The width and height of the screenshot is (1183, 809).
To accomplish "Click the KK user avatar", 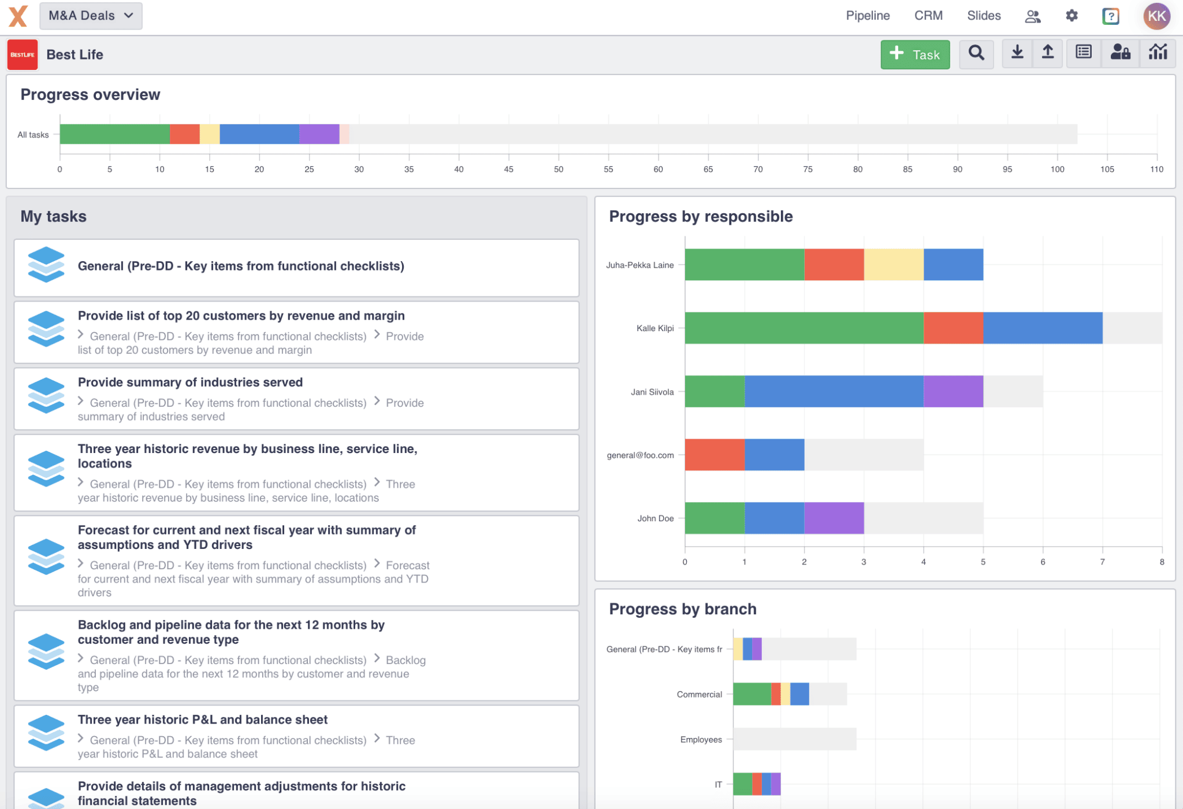I will (x=1156, y=16).
